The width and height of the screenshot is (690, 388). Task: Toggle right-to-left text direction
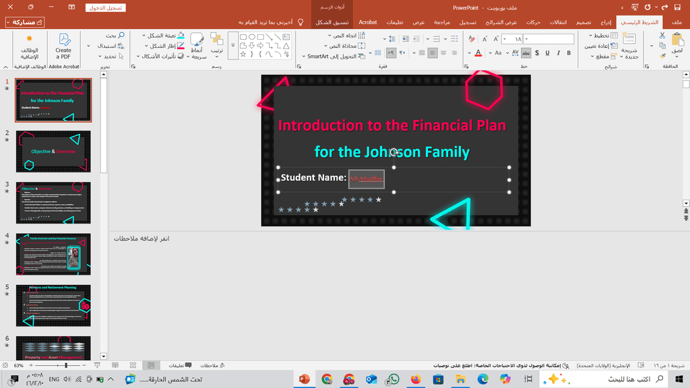click(402, 53)
